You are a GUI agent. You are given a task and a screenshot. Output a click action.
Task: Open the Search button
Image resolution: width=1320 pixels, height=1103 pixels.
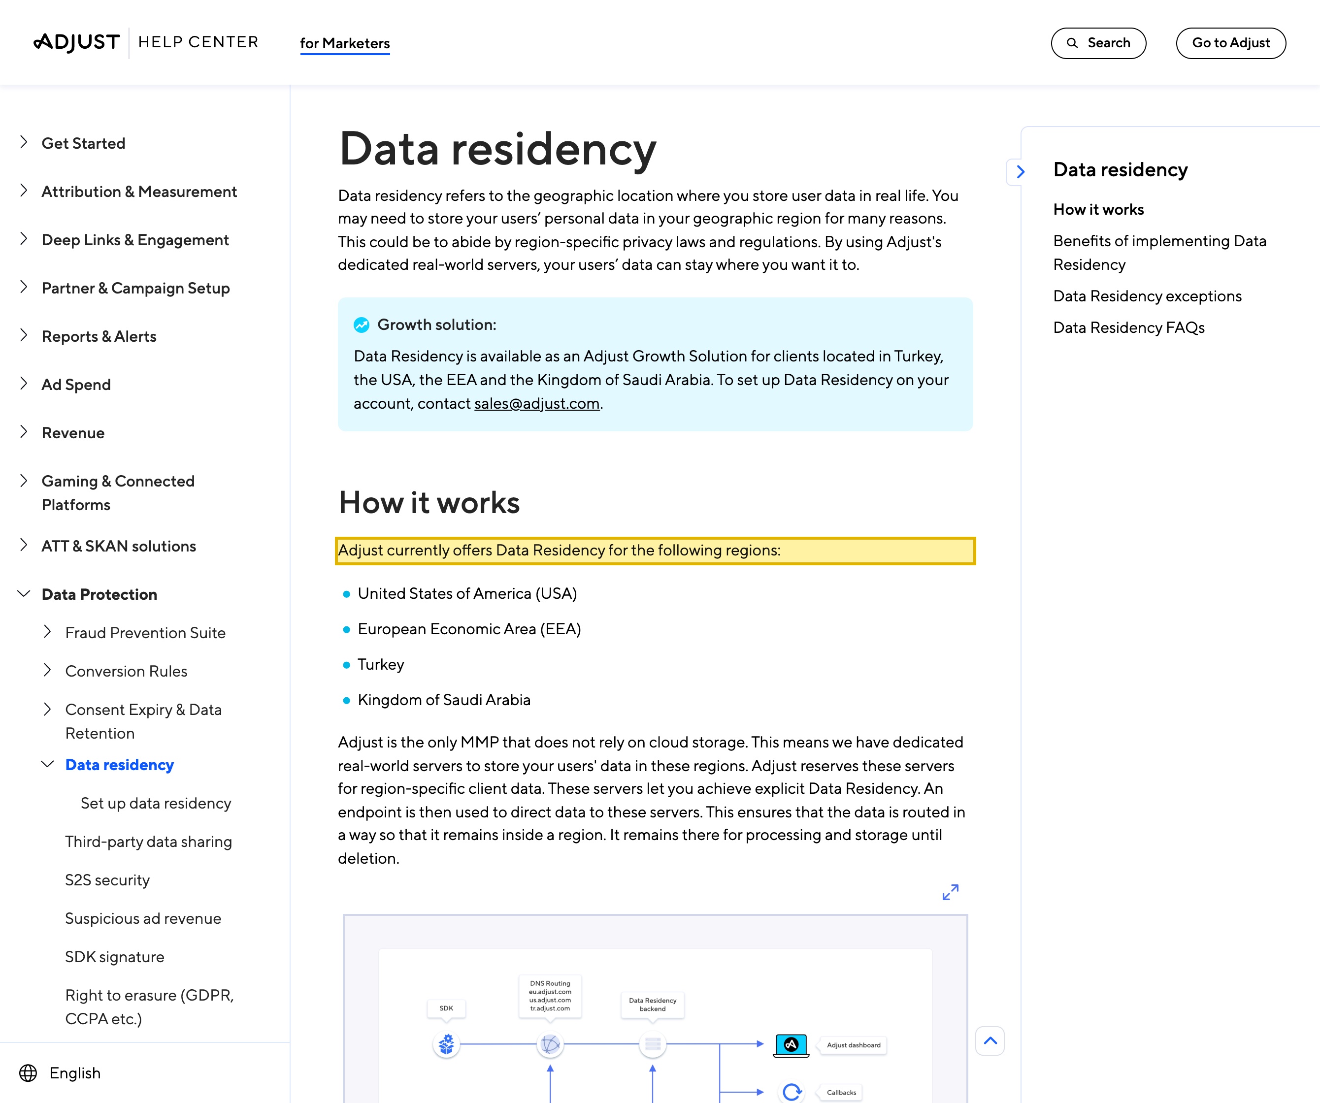click(1098, 43)
